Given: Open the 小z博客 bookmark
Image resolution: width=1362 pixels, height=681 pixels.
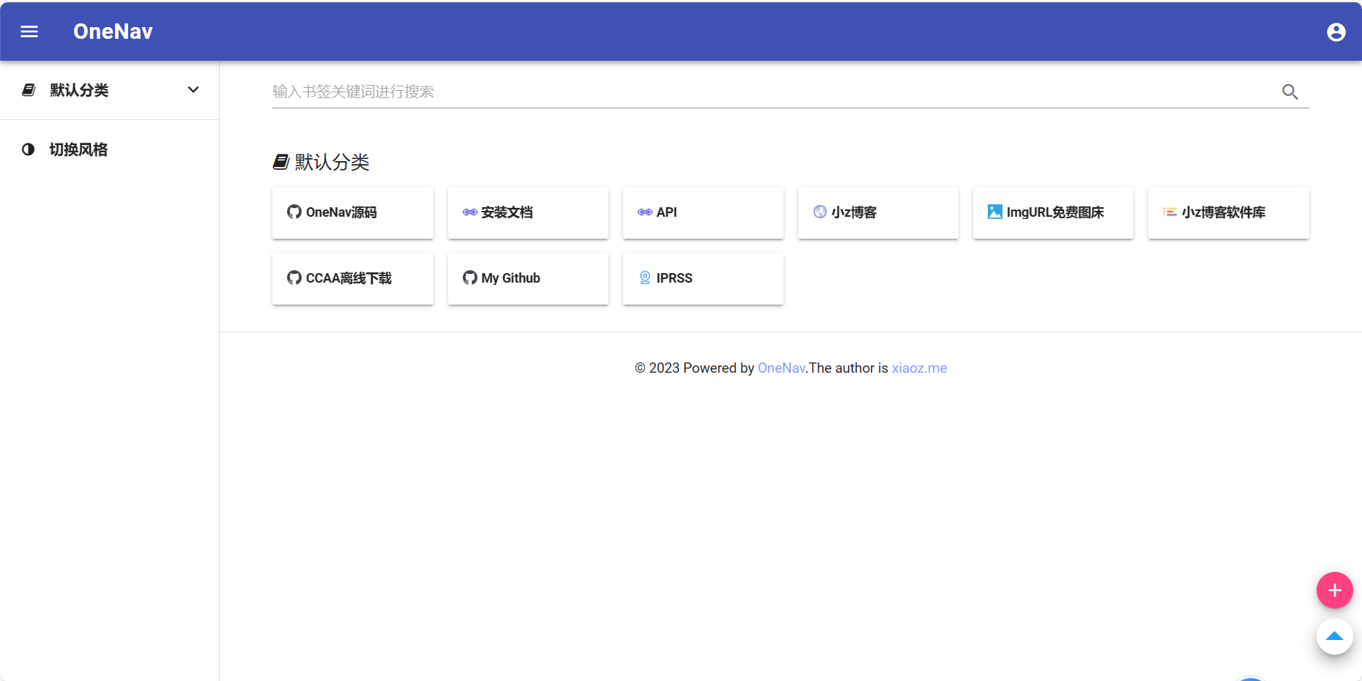Looking at the screenshot, I should click(878, 213).
